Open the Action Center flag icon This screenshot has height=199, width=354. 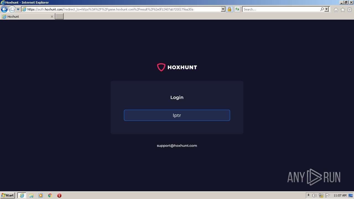(x=328, y=195)
